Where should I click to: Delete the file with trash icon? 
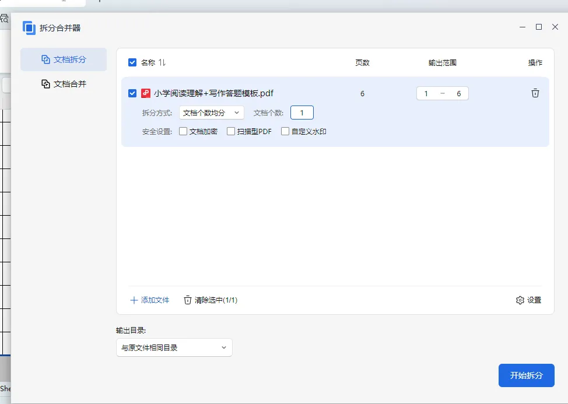tap(535, 93)
